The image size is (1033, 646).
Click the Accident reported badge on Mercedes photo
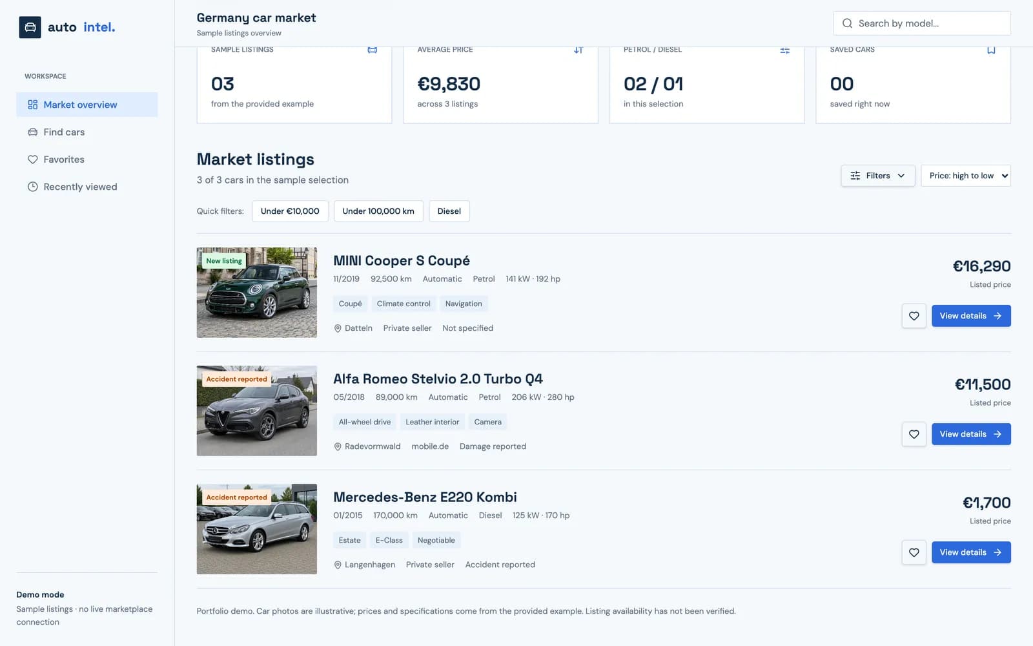click(x=236, y=497)
